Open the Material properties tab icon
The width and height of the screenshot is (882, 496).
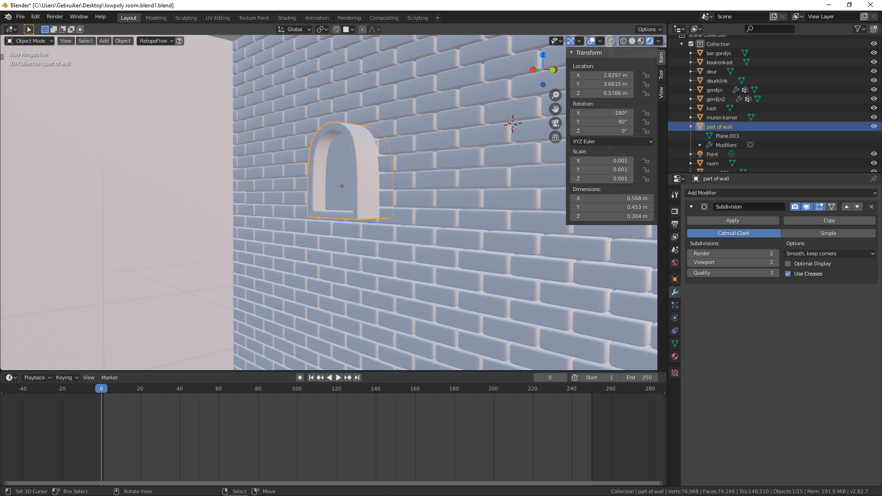tap(675, 356)
